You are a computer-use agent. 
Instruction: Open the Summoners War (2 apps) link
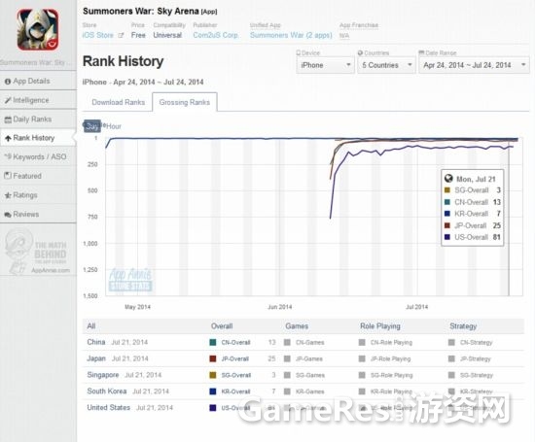(291, 35)
